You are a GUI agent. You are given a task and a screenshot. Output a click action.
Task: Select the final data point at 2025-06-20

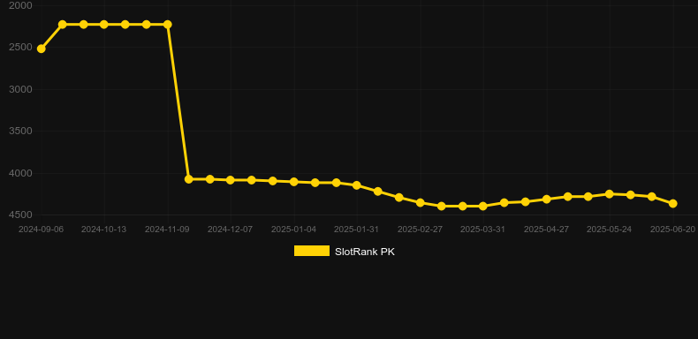tap(673, 204)
